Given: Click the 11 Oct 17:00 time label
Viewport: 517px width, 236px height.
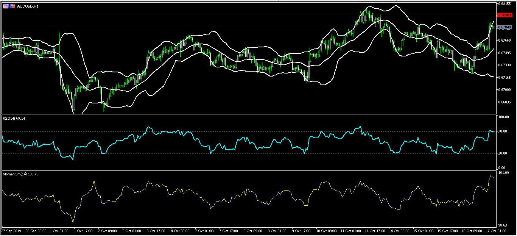Looking at the screenshot, I should click(375, 230).
